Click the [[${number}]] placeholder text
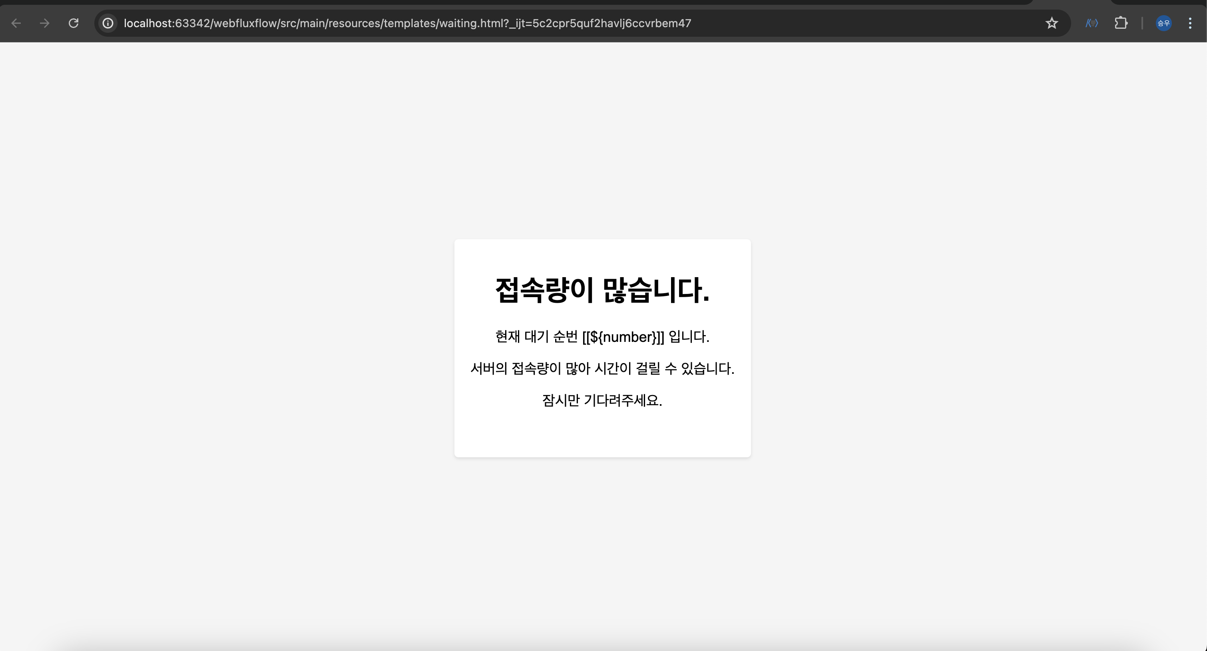This screenshot has height=651, width=1207. pos(623,337)
